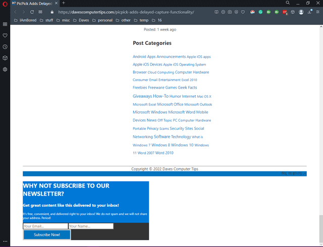This screenshot has height=247, width=323.
Task: Open reader mode book icon
Action: click(x=217, y=12)
